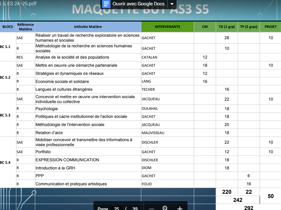281x210 pixels.
Task: Click the FOLIO instructor name
Action: (147, 184)
